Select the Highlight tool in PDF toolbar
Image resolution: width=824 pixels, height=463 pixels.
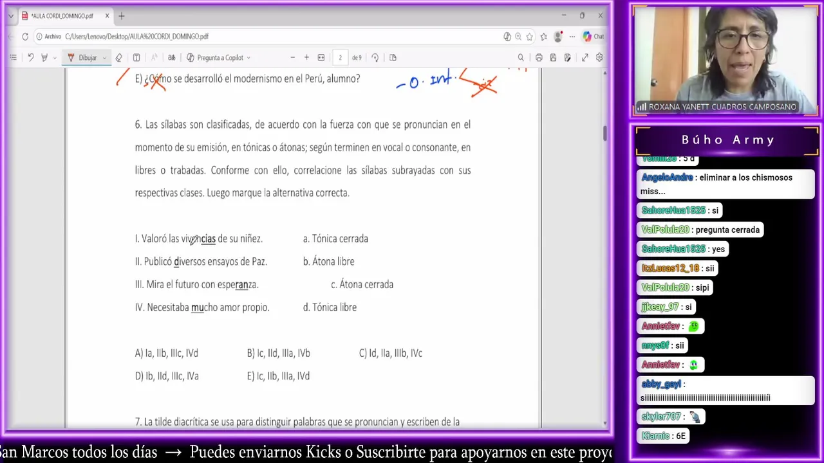pos(44,58)
